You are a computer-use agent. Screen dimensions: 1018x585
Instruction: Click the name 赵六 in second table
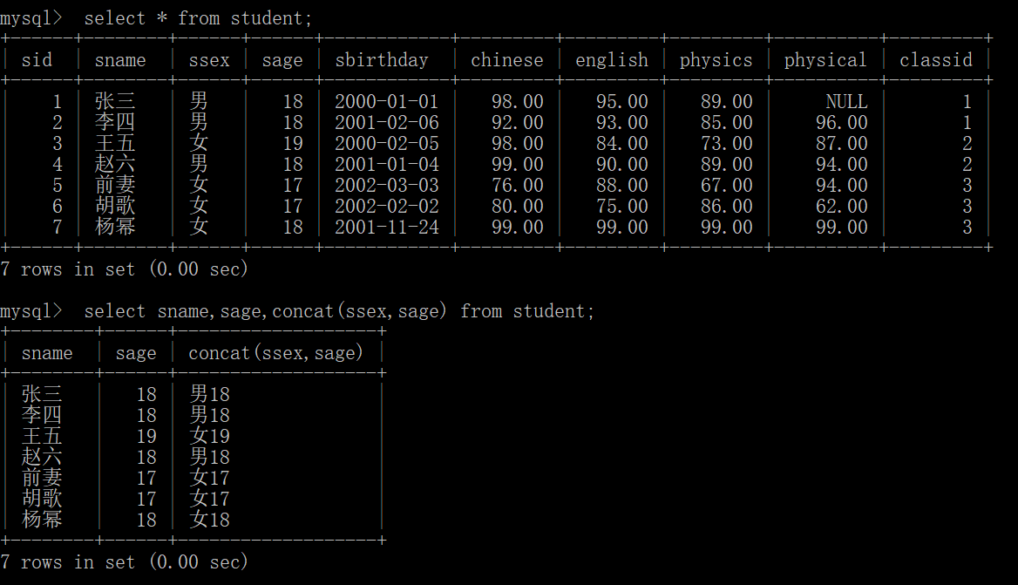point(42,457)
